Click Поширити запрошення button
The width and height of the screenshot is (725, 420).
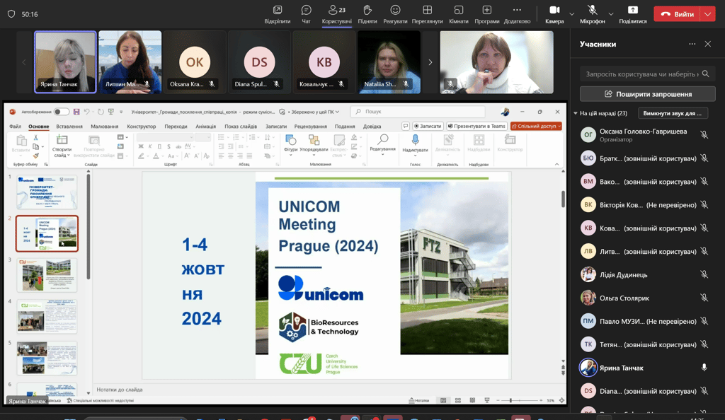(647, 94)
